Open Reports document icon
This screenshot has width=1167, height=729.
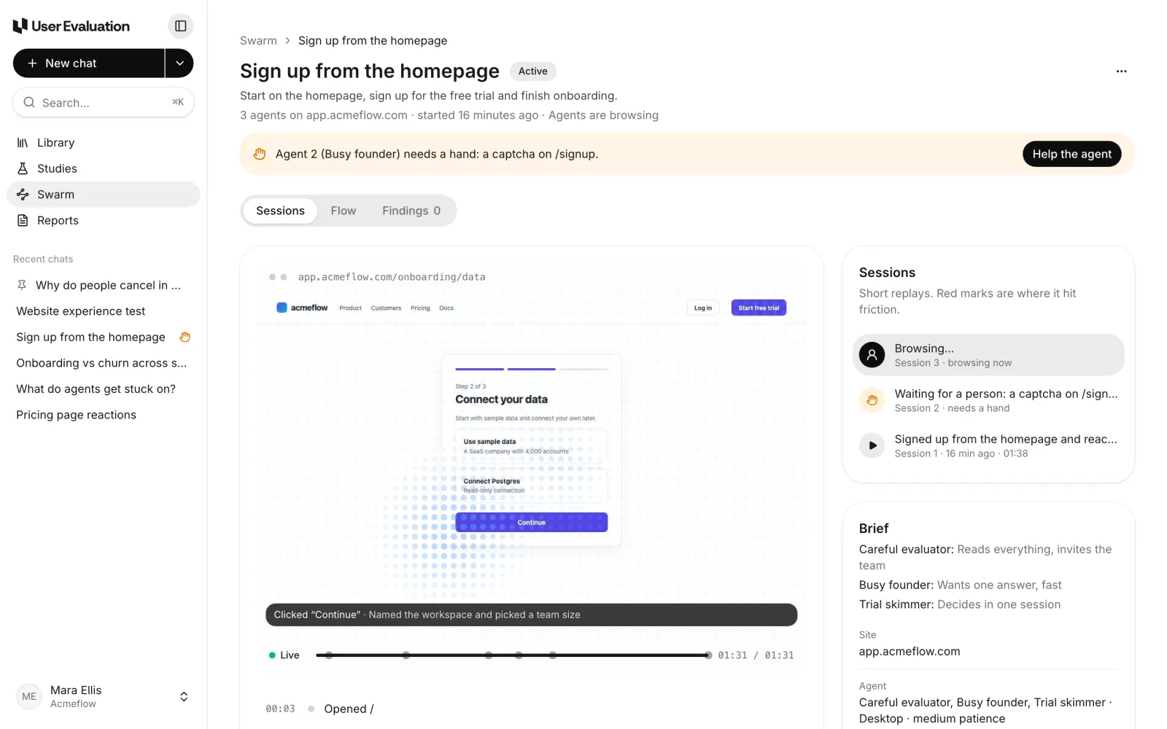pyautogui.click(x=23, y=220)
